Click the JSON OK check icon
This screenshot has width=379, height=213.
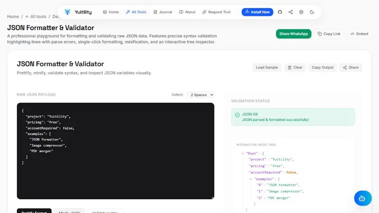[x=237, y=115]
